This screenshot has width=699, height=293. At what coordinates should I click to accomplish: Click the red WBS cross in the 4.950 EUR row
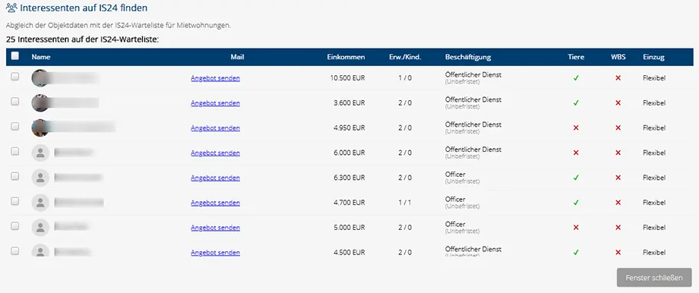[x=618, y=128]
